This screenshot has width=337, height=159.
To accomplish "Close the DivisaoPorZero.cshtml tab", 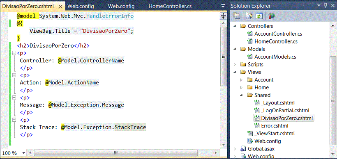I will click(x=60, y=7).
